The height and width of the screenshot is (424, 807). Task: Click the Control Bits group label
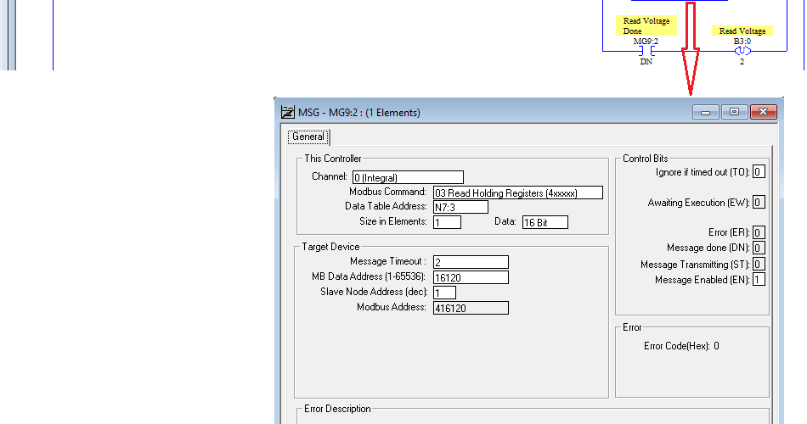(646, 159)
